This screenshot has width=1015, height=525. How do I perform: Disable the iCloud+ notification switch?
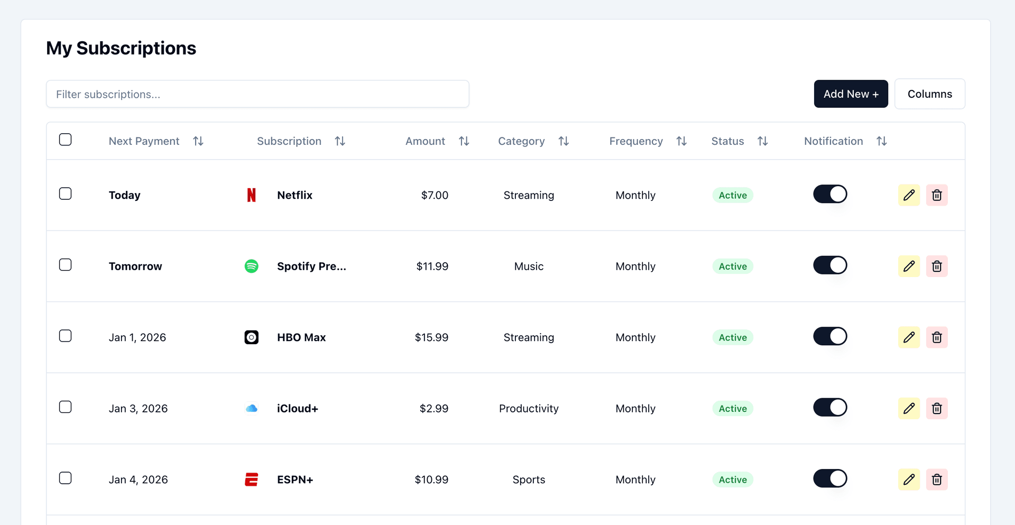click(829, 407)
